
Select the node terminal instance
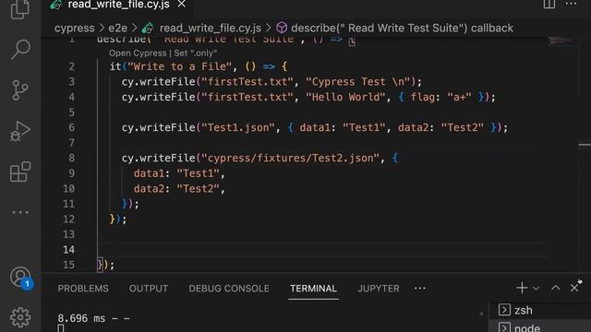click(540, 326)
